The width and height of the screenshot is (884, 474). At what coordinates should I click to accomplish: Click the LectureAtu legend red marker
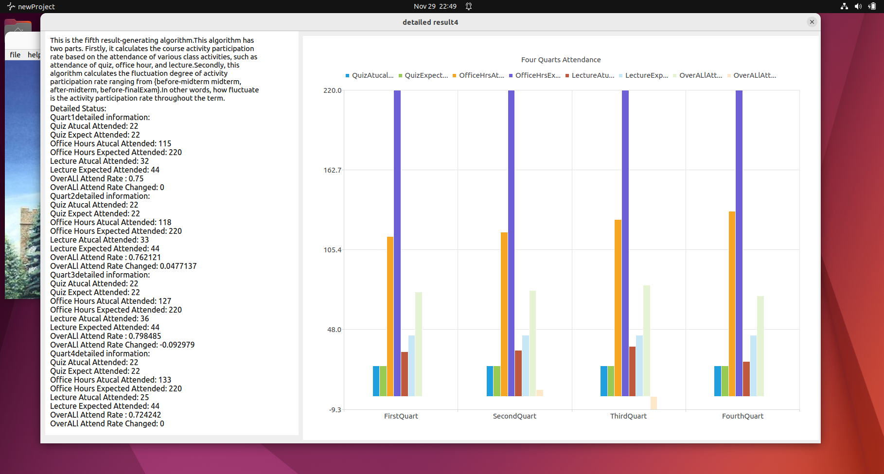(567, 75)
